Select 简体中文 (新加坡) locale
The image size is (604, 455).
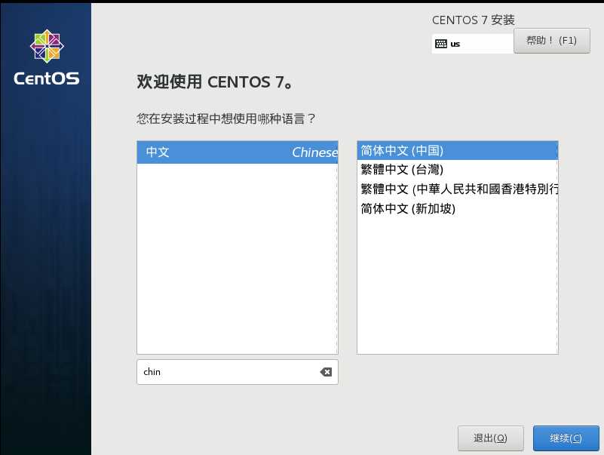tap(457, 208)
